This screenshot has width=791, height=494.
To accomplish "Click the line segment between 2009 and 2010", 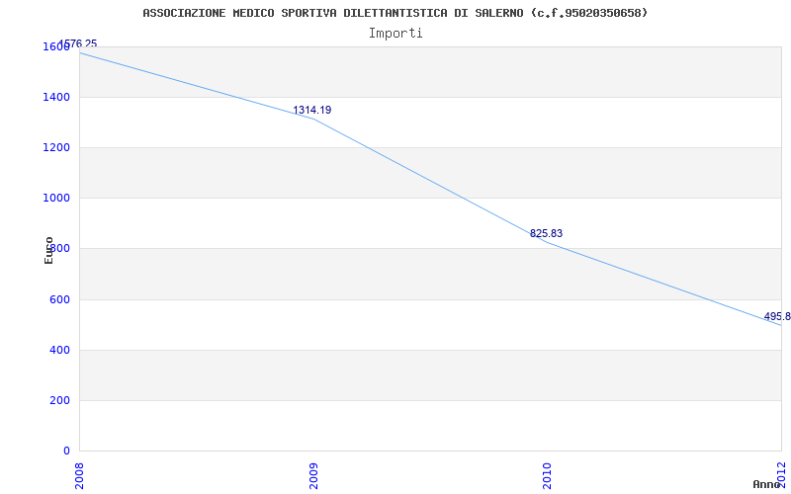I will 430,181.
